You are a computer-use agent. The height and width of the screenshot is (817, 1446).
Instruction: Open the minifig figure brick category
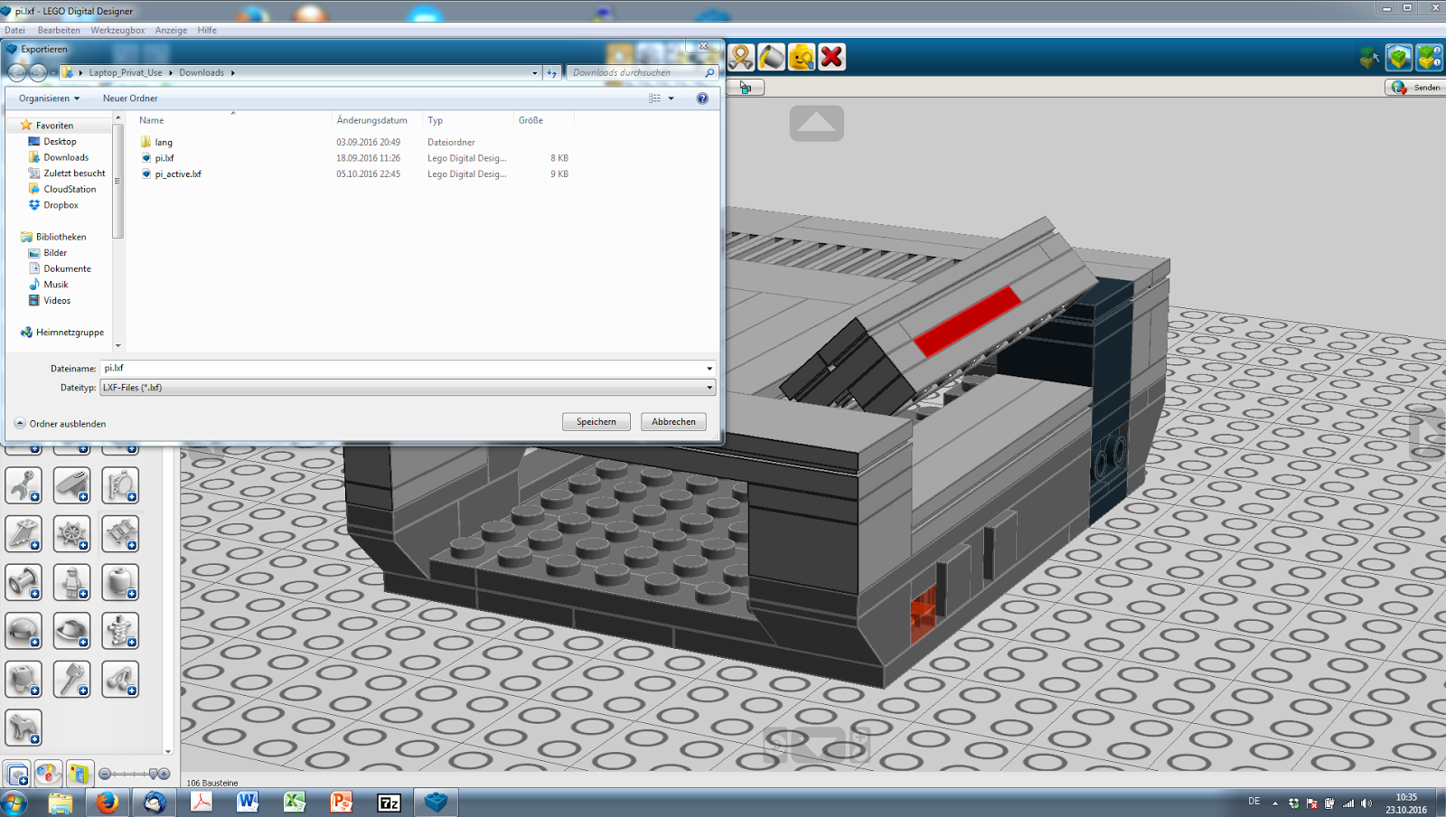point(71,583)
